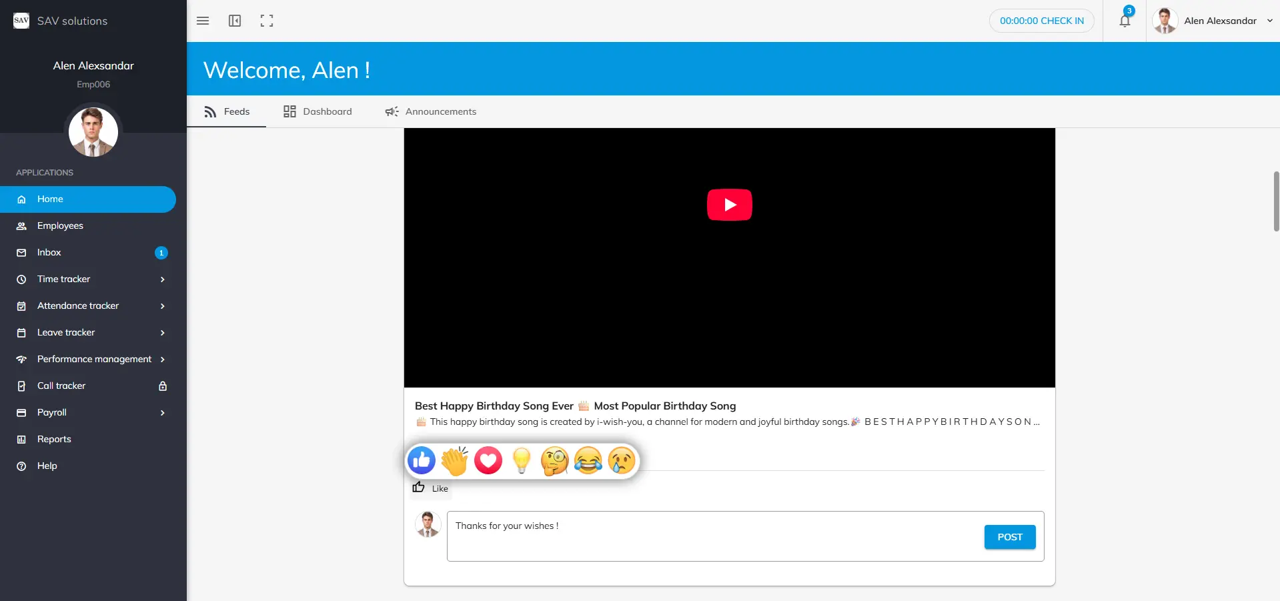This screenshot has width=1280, height=601.
Task: Toggle the sidebar collapse icon
Action: (235, 21)
